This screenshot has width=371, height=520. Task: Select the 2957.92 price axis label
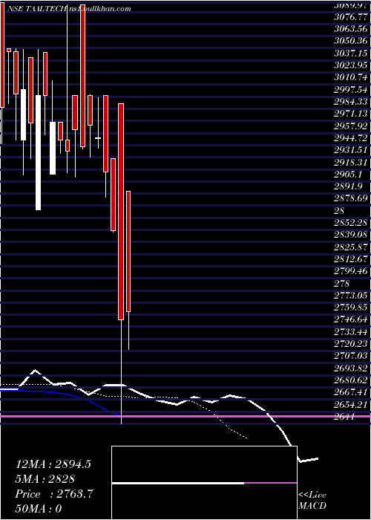350,126
